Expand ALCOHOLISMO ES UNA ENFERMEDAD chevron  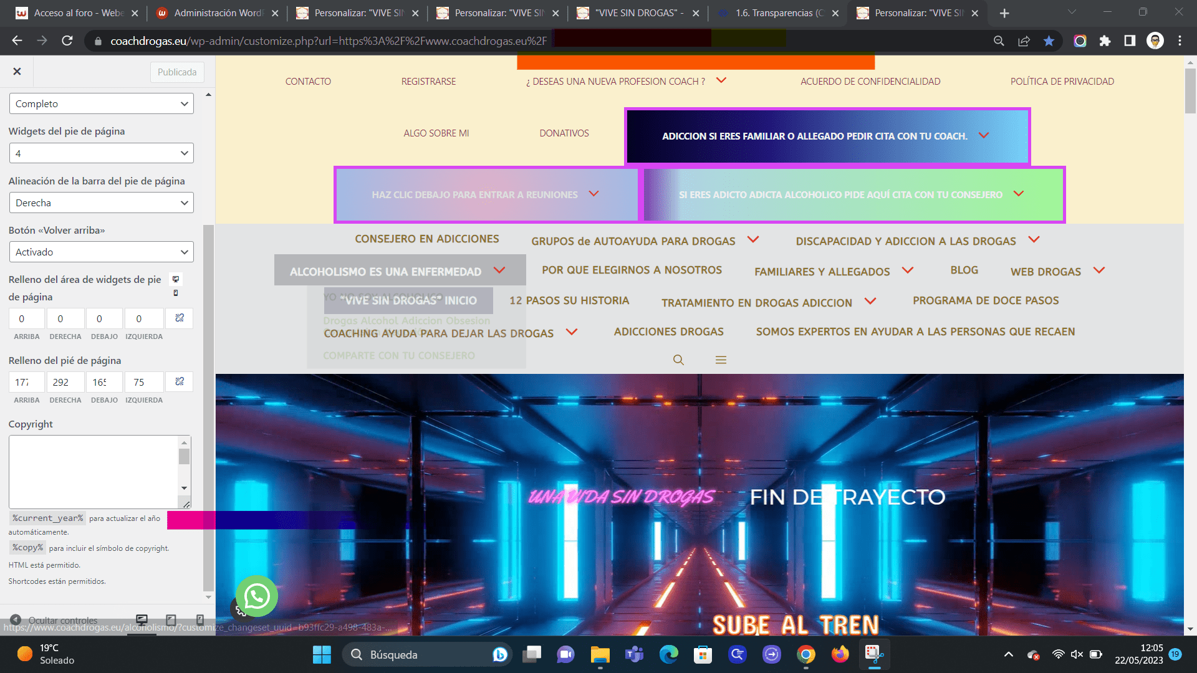coord(499,270)
